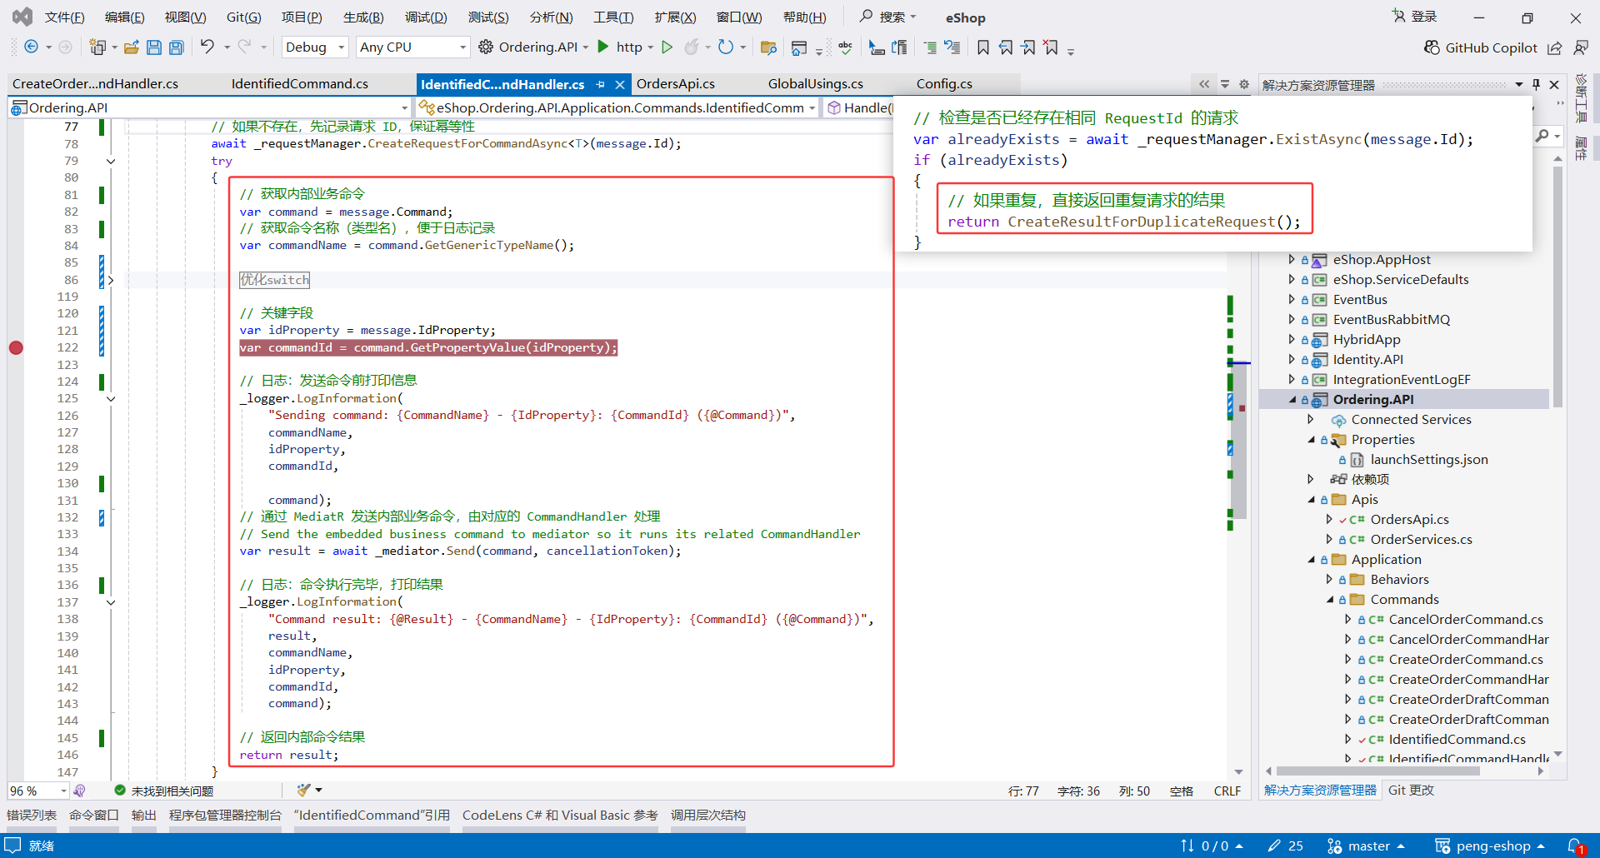Toggle the breakpoint on line 122
The image size is (1600, 858).
[x=16, y=348]
